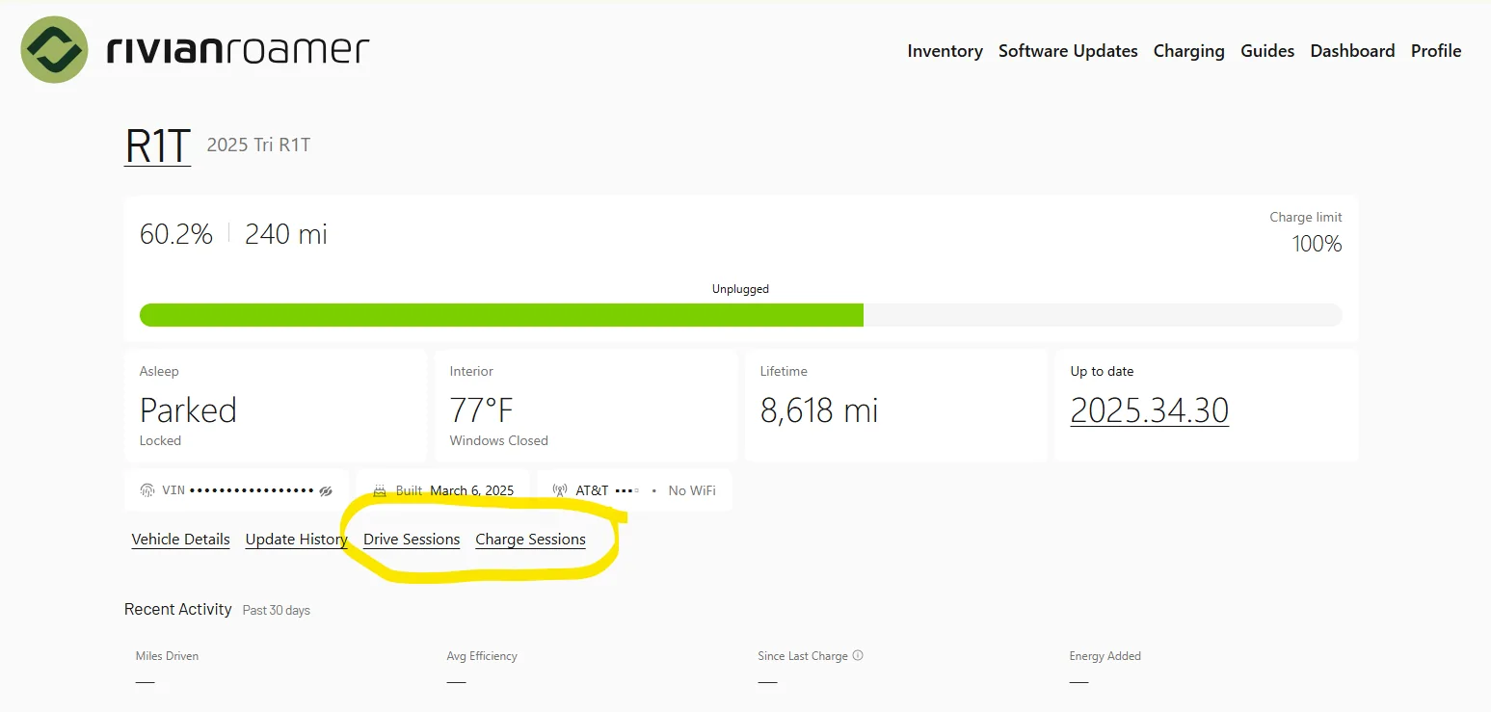View Update History
Image resolution: width=1491 pixels, height=712 pixels.
click(x=296, y=539)
